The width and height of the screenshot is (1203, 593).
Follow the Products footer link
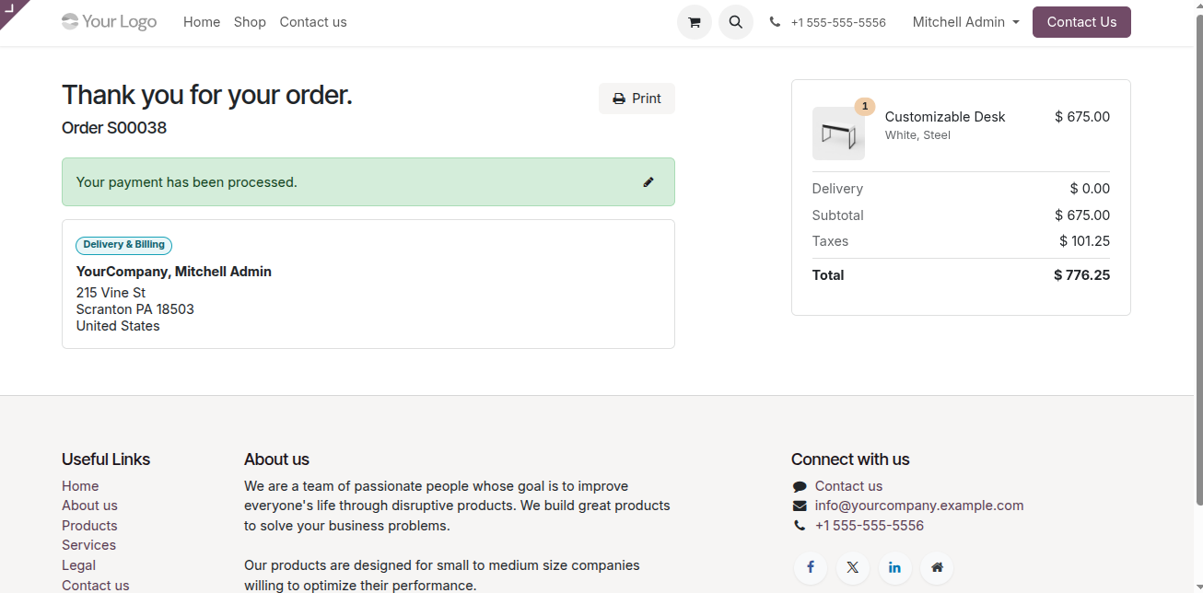point(89,526)
